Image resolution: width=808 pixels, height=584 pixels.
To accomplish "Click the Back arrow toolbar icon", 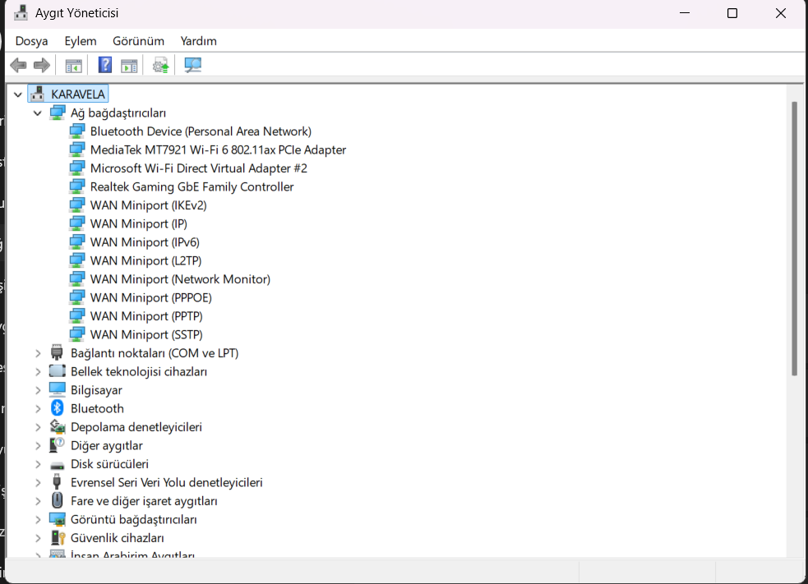I will tap(19, 66).
